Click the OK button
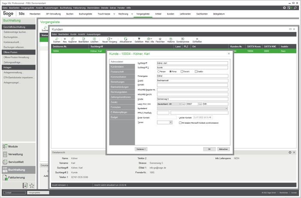The width and height of the screenshot is (301, 198). pyautogui.click(x=209, y=149)
